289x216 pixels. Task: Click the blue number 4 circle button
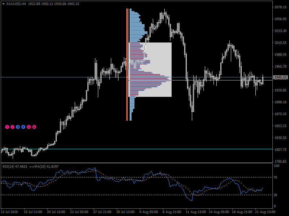[x=23, y=127]
